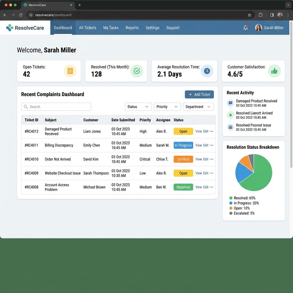Go back in browser history
Screen dimensions: 293x293
tap(5, 15)
